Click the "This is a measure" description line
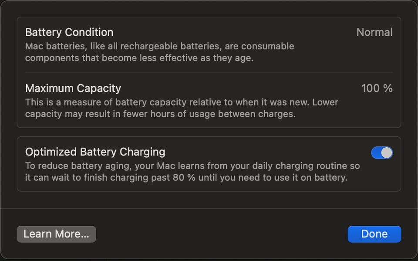The height and width of the screenshot is (261, 418). pyautogui.click(x=182, y=102)
